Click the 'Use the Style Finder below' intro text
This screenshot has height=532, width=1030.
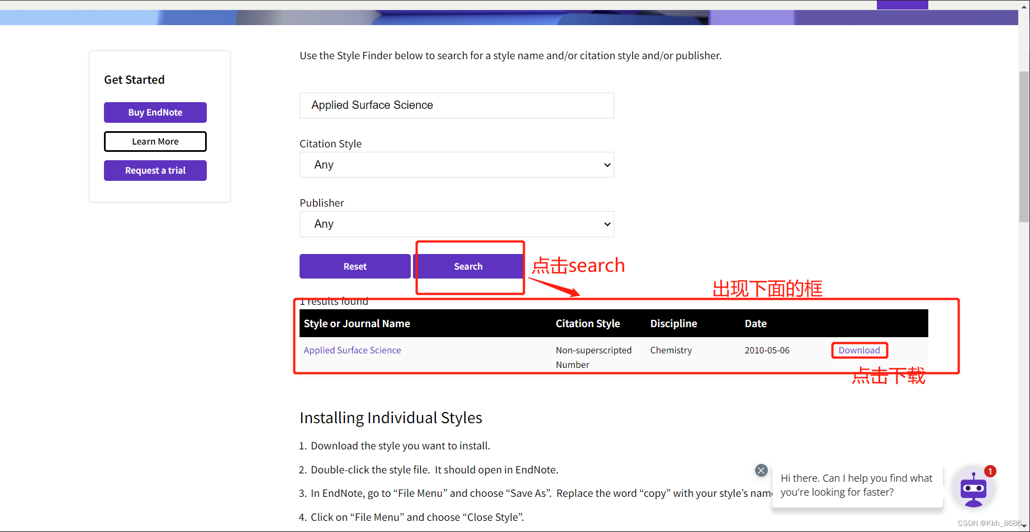click(510, 55)
